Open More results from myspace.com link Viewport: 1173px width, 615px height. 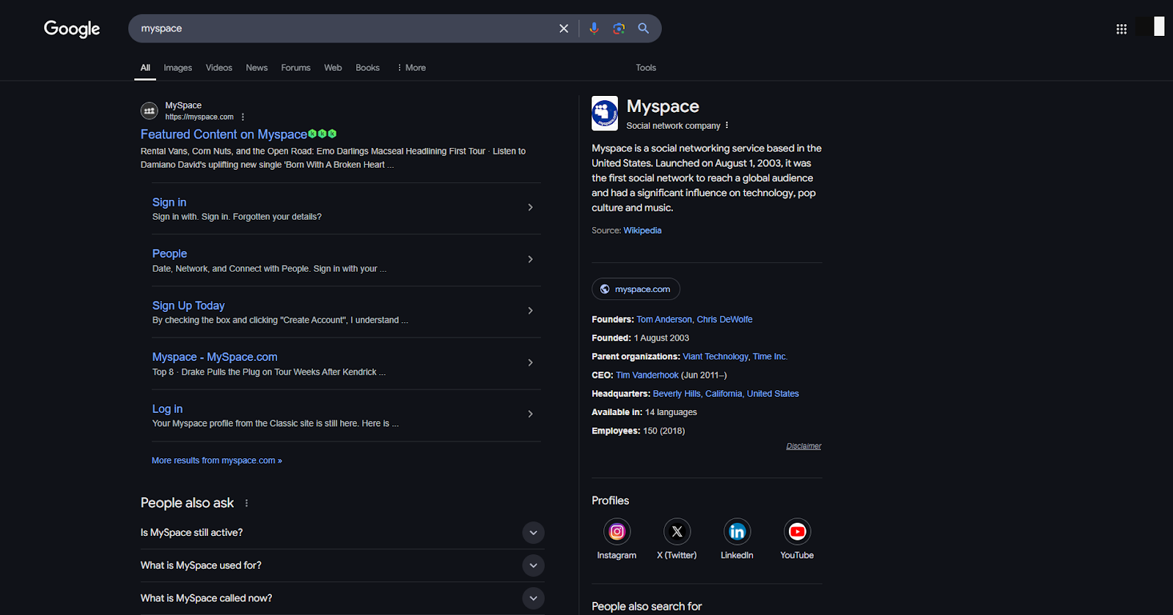point(217,461)
